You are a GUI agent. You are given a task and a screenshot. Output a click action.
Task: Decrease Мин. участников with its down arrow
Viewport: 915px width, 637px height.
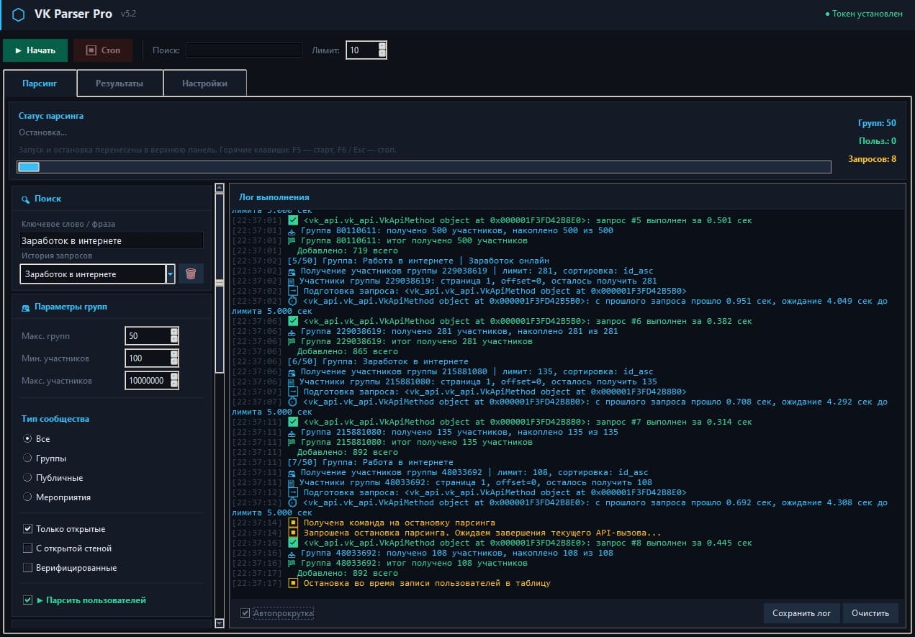[x=174, y=362]
